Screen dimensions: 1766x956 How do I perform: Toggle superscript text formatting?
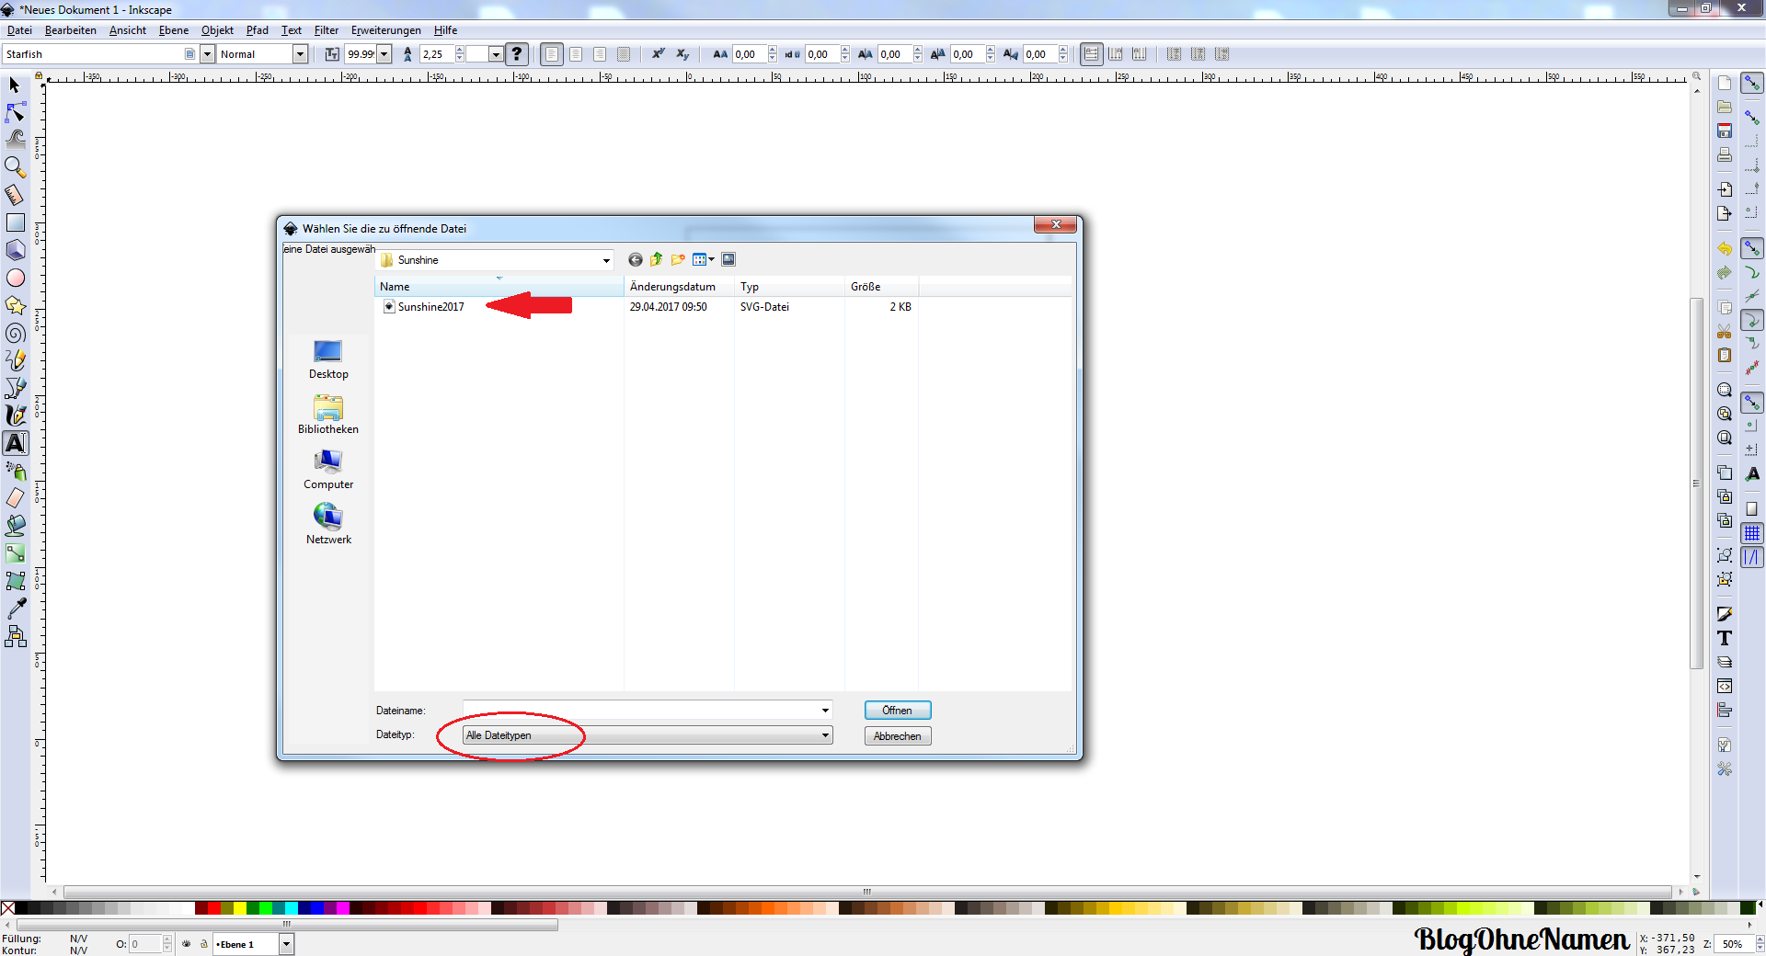click(x=659, y=54)
